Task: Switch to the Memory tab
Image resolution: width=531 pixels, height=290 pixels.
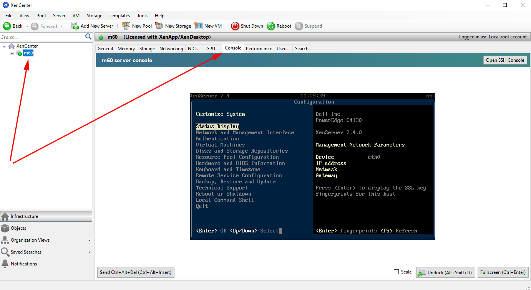Action: pos(126,49)
